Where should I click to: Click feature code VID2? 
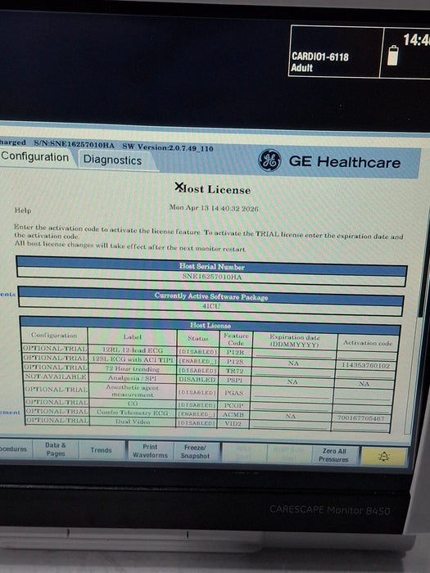(233, 424)
